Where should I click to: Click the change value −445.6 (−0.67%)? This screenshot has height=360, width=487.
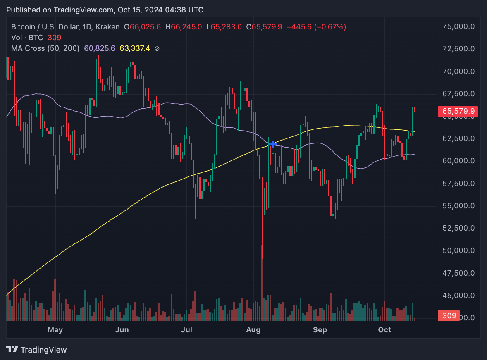coord(316,27)
